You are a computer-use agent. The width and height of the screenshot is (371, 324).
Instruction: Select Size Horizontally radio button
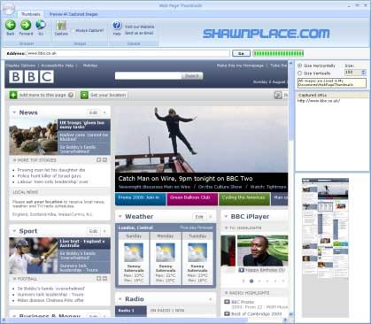click(x=300, y=66)
